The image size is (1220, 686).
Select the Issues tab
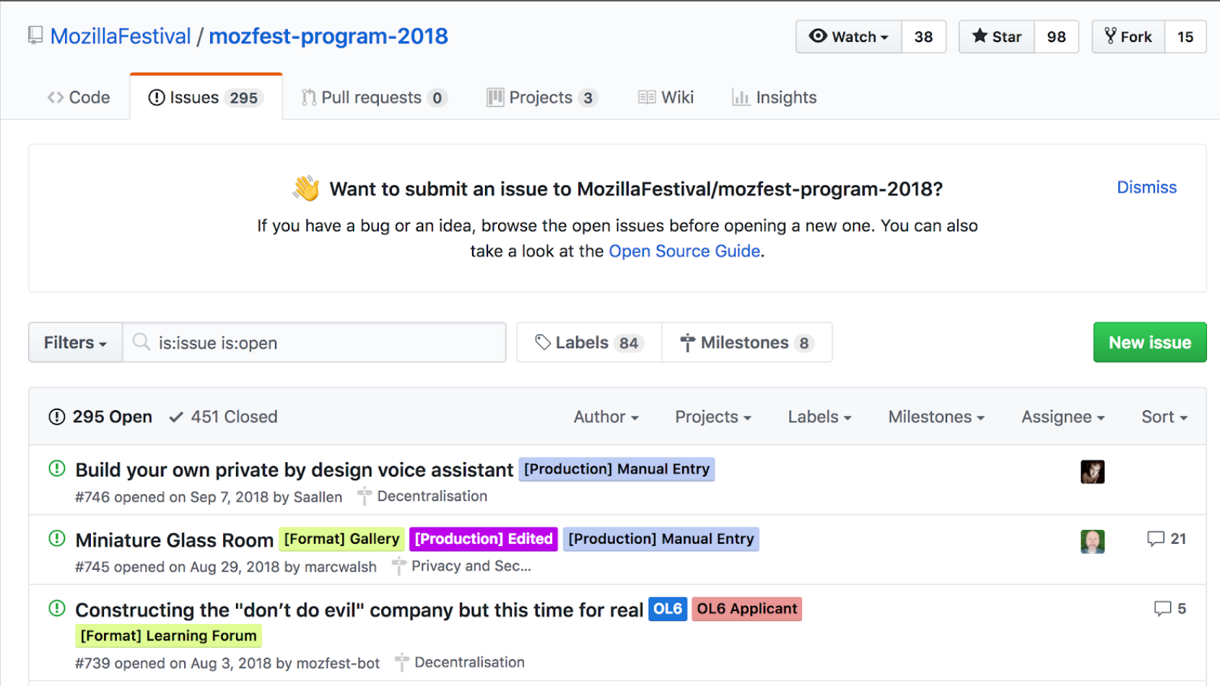pos(206,97)
